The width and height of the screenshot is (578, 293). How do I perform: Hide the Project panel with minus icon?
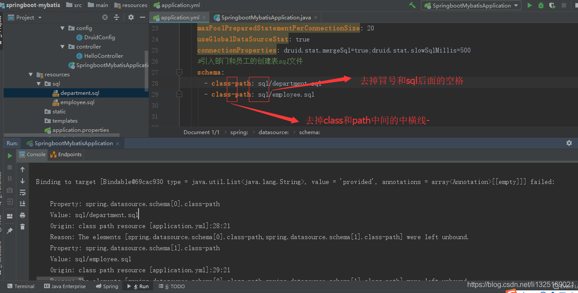[x=143, y=17]
